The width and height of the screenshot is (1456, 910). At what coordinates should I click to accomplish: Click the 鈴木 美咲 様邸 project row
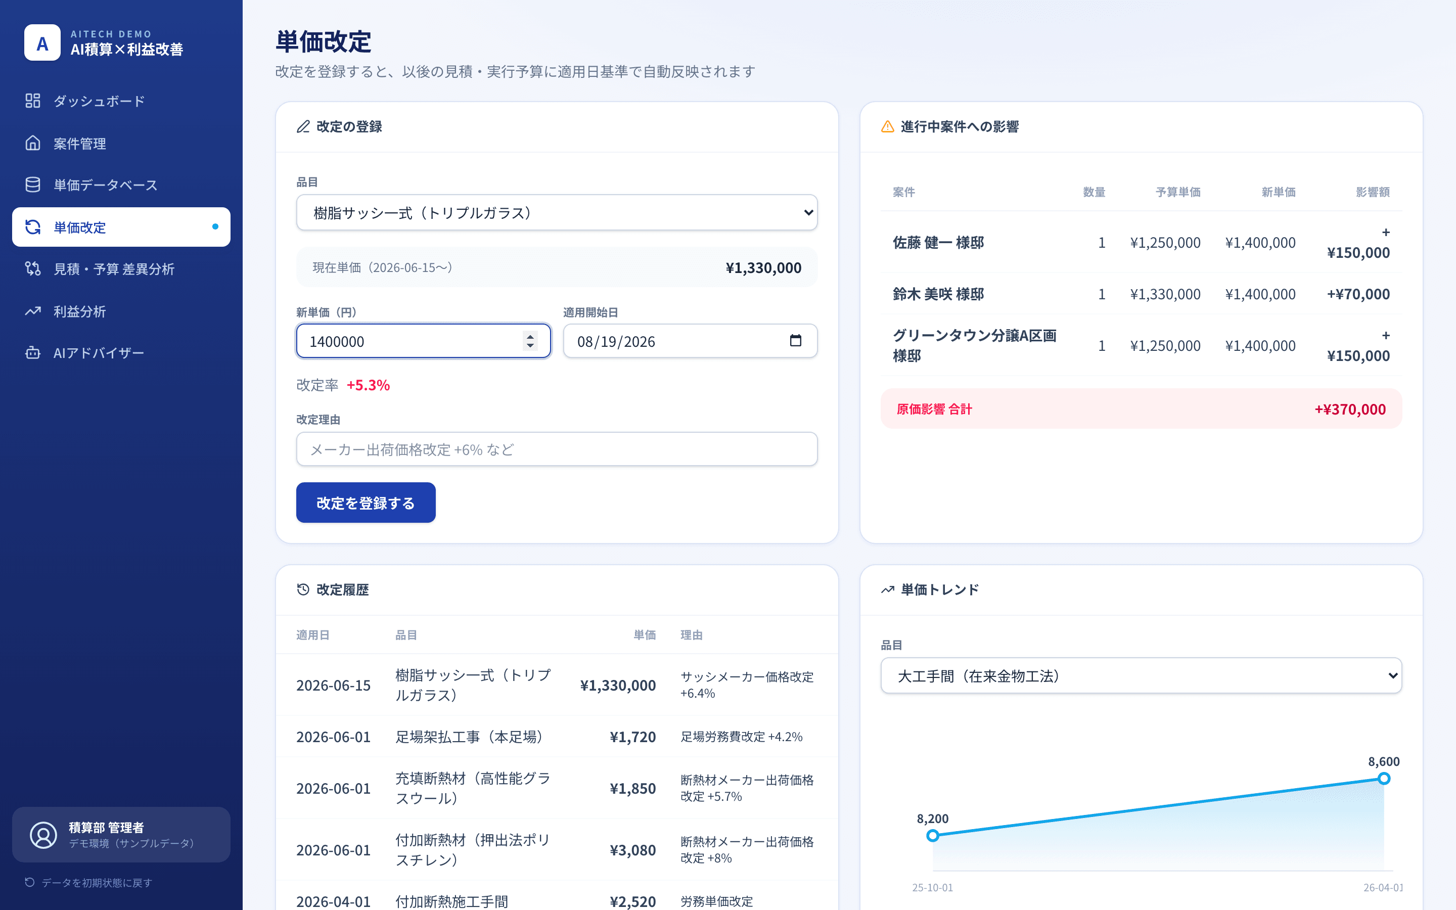pos(1141,294)
